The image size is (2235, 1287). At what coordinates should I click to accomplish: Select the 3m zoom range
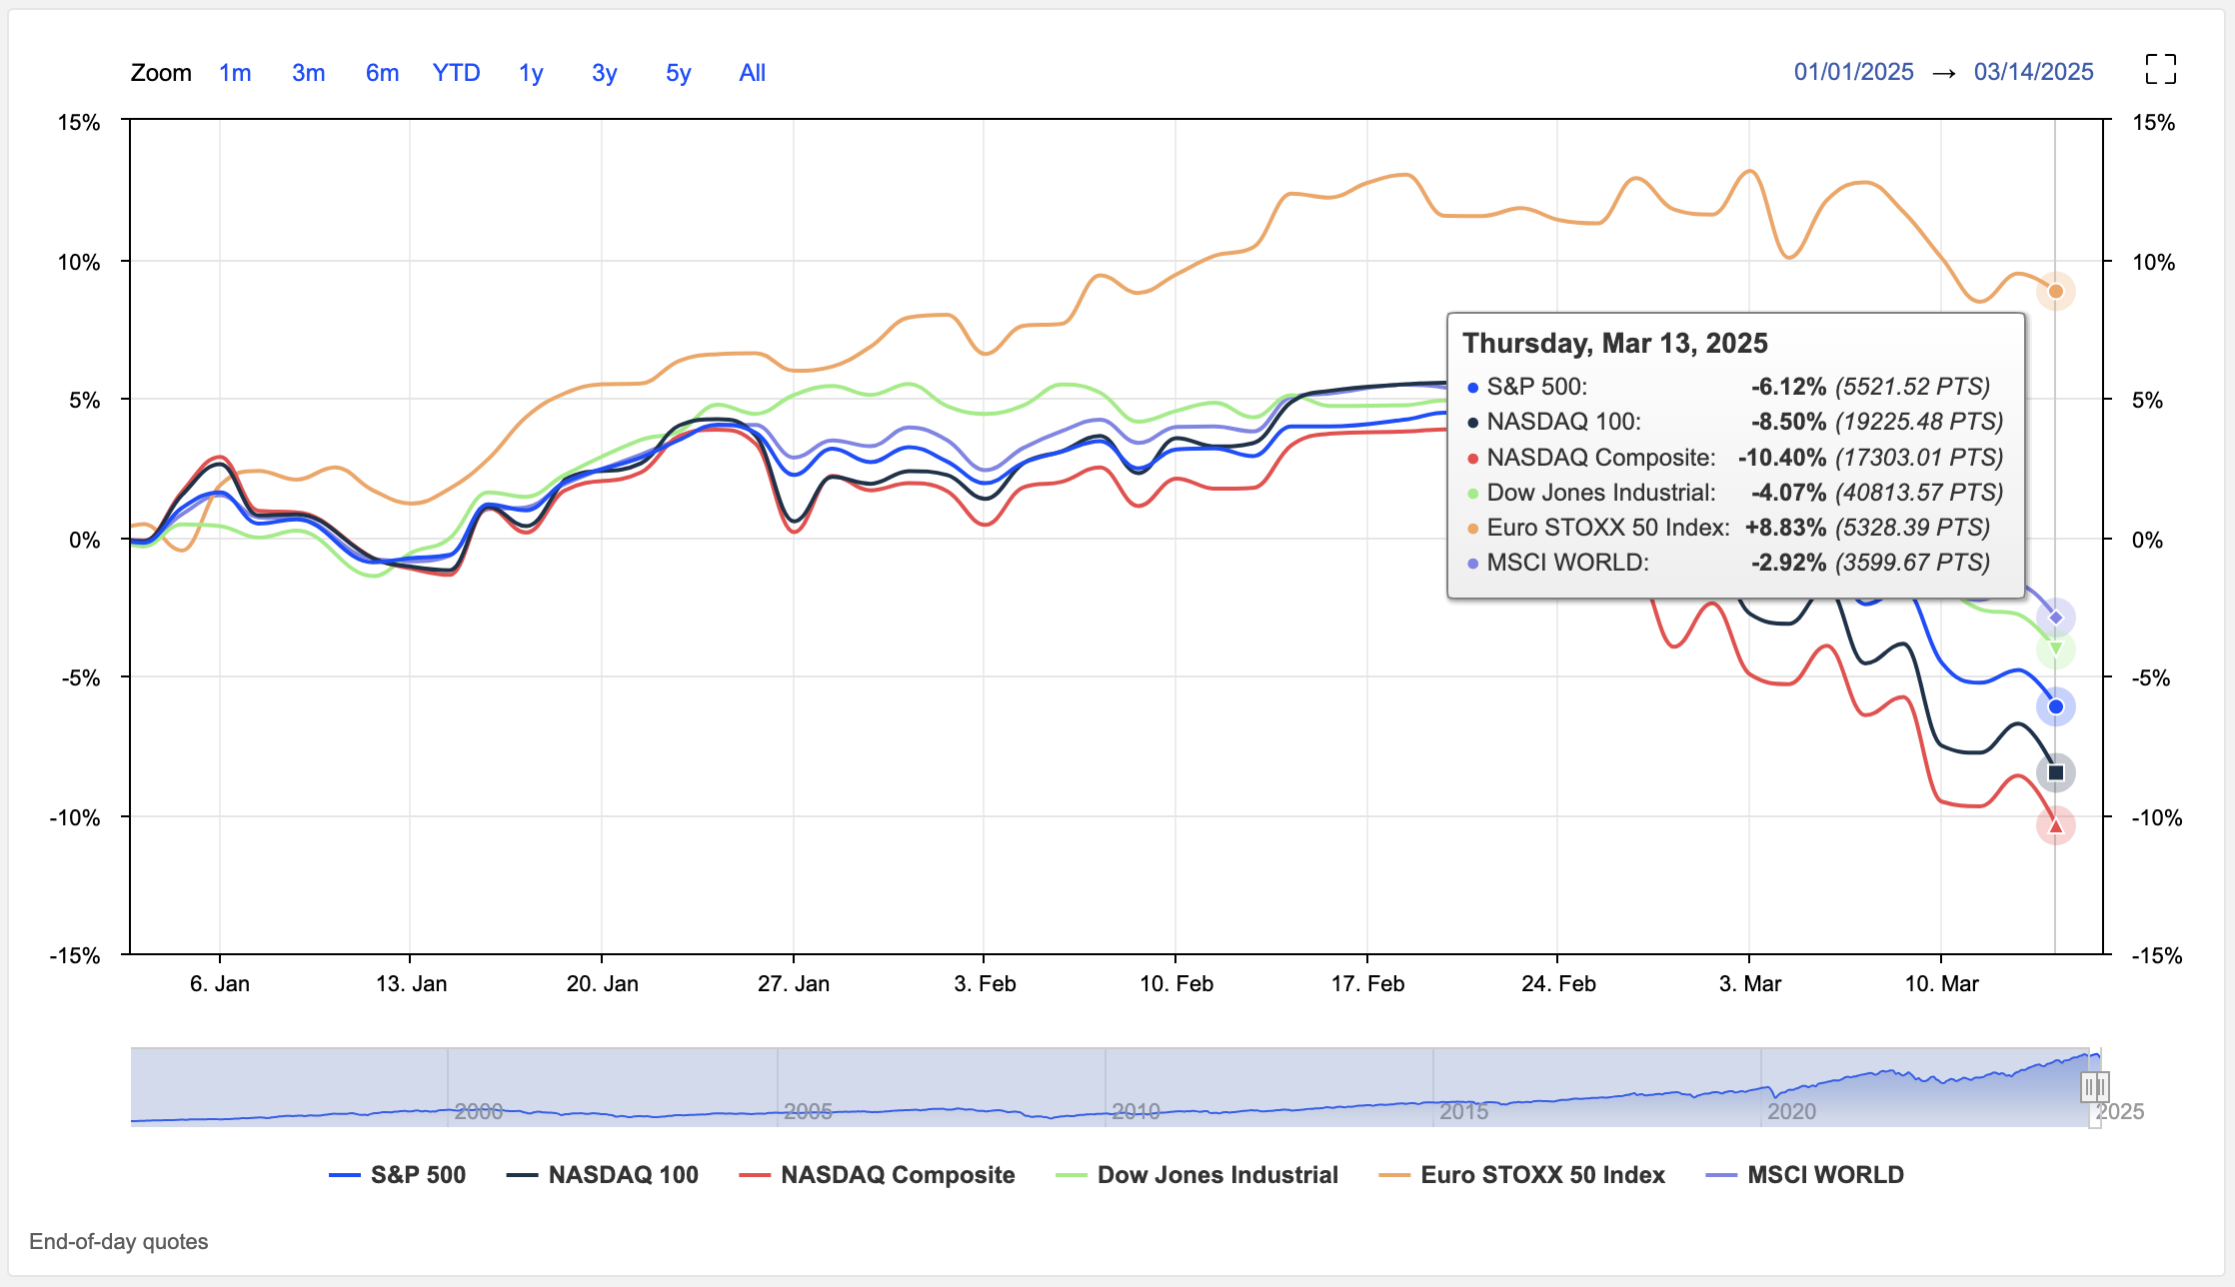[309, 73]
